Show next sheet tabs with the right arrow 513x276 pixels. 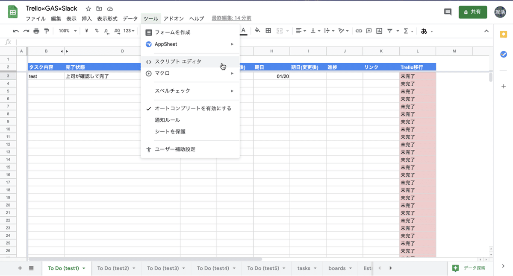[x=390, y=268]
